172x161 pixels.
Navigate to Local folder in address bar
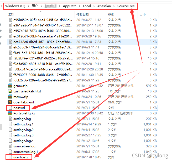pos(87,6)
